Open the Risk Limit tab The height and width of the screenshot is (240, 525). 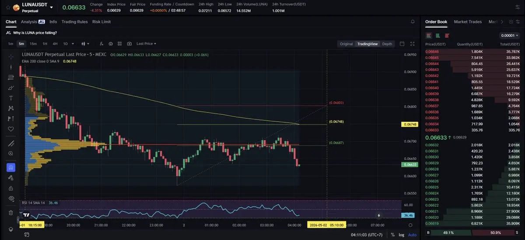tap(101, 21)
